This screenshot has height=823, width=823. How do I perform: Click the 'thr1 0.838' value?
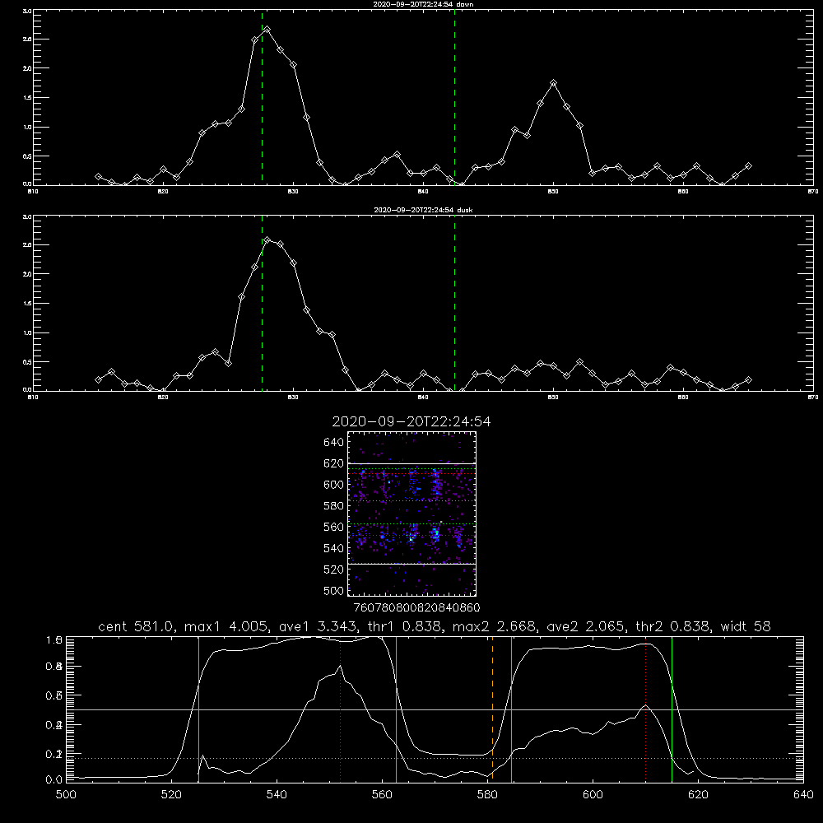click(404, 626)
